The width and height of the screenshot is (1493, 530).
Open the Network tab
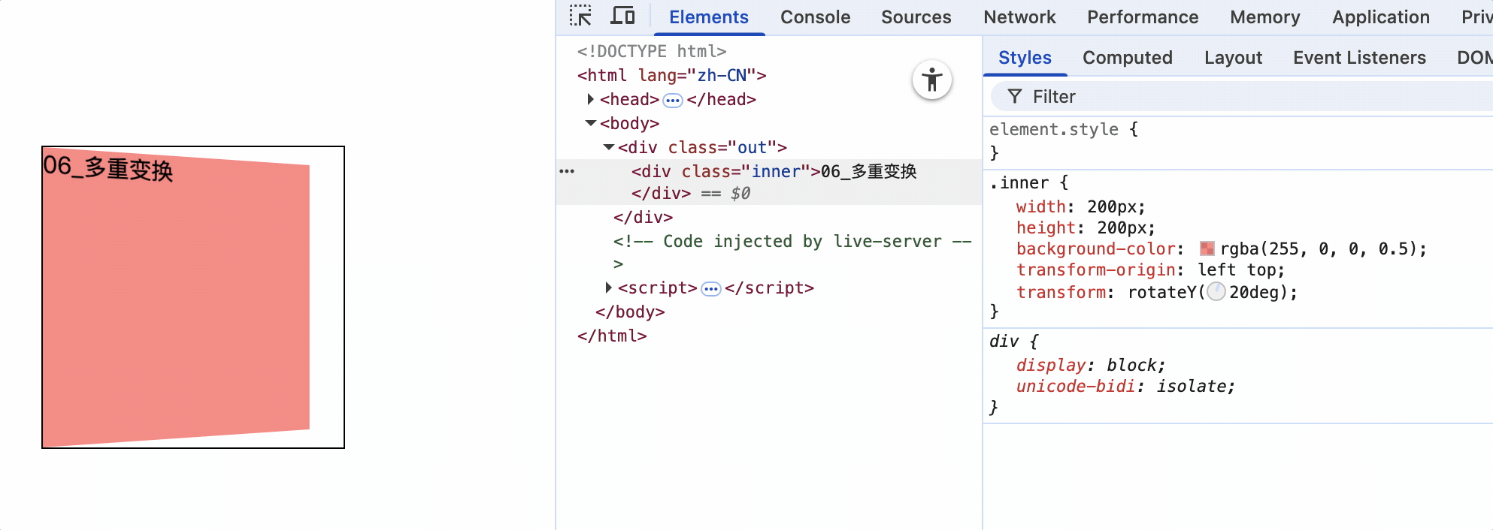[1019, 17]
